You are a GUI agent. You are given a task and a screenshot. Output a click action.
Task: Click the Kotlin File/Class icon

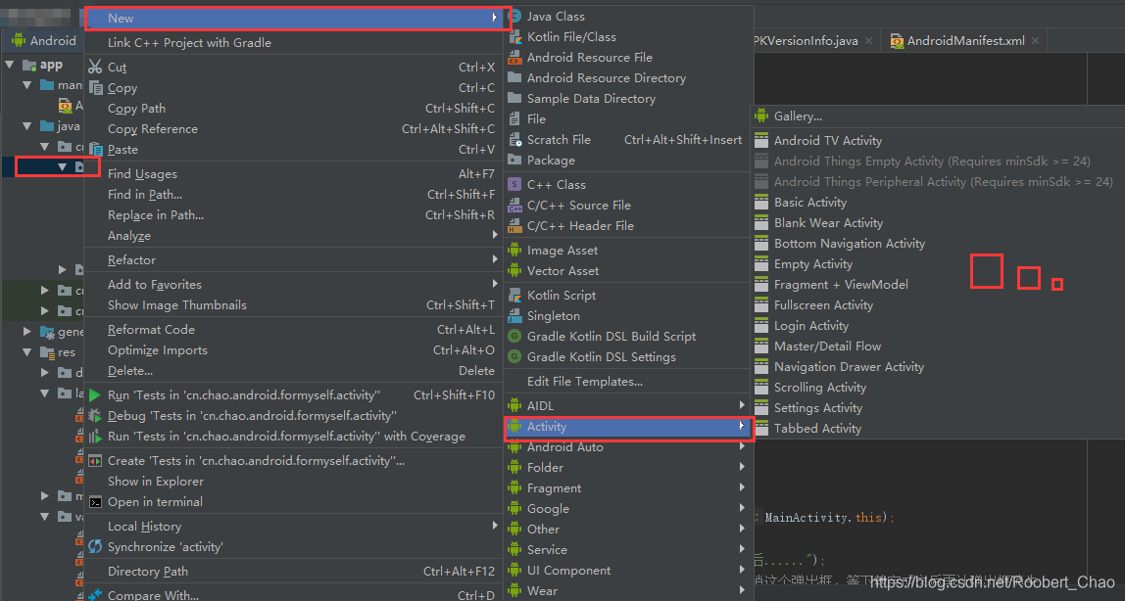[515, 36]
